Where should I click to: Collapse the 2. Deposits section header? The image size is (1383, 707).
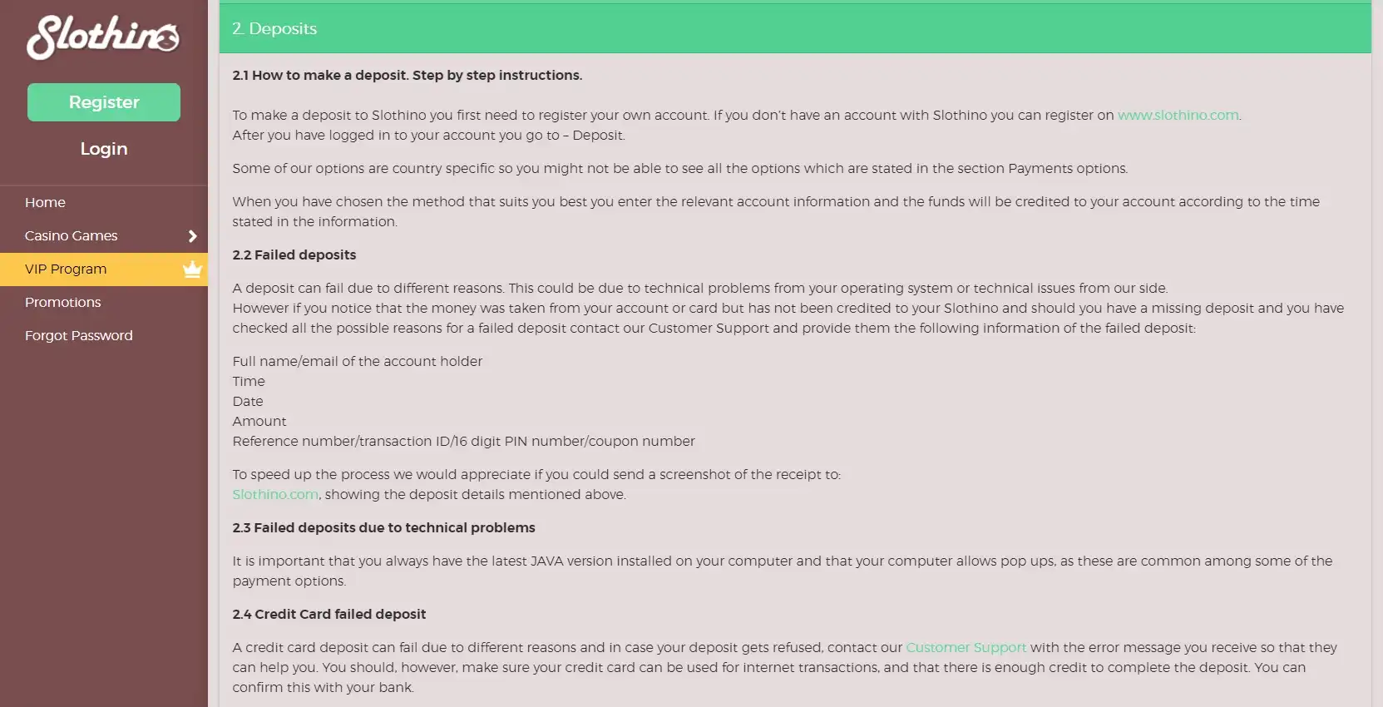(x=794, y=28)
